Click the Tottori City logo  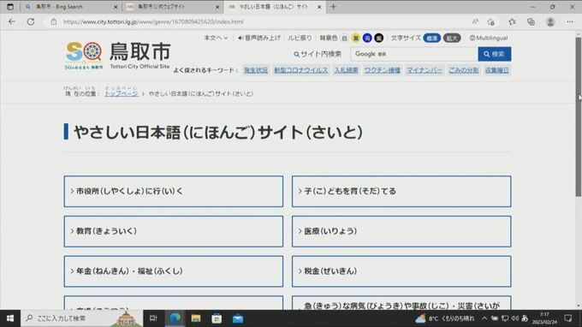coord(117,56)
